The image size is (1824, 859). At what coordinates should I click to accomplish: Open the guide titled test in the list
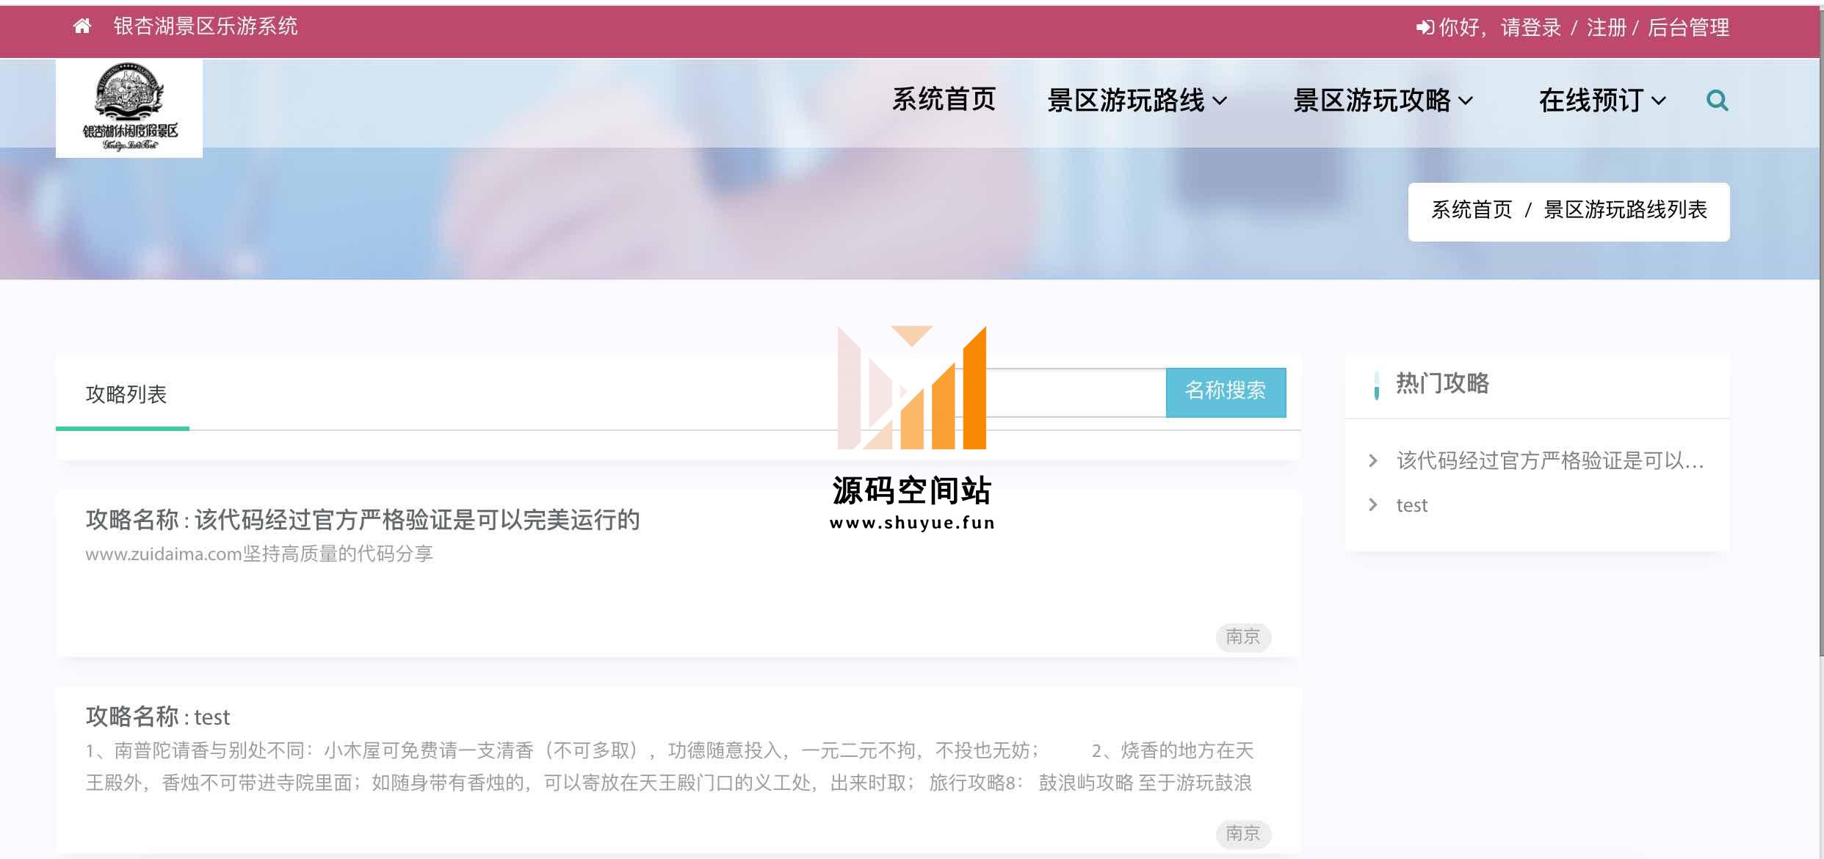[212, 717]
